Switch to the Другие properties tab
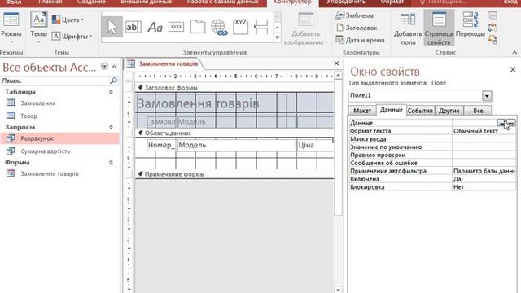The height and width of the screenshot is (293, 521). pyautogui.click(x=449, y=111)
